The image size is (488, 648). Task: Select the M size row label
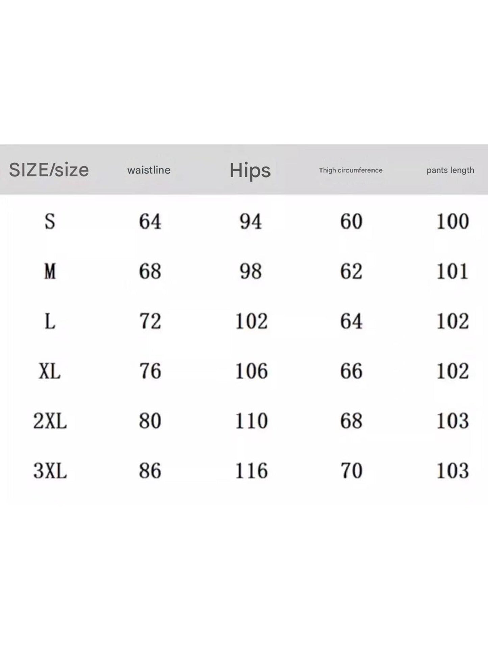tap(50, 271)
